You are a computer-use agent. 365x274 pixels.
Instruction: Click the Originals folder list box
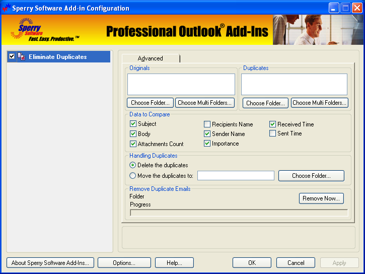[x=181, y=84]
